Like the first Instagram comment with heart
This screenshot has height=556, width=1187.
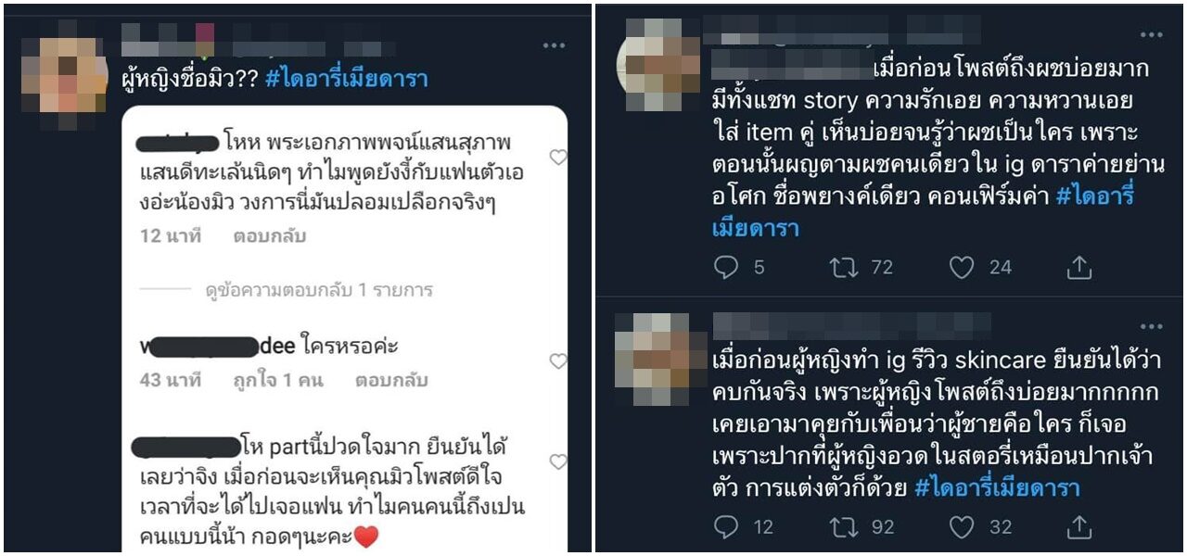click(x=557, y=158)
